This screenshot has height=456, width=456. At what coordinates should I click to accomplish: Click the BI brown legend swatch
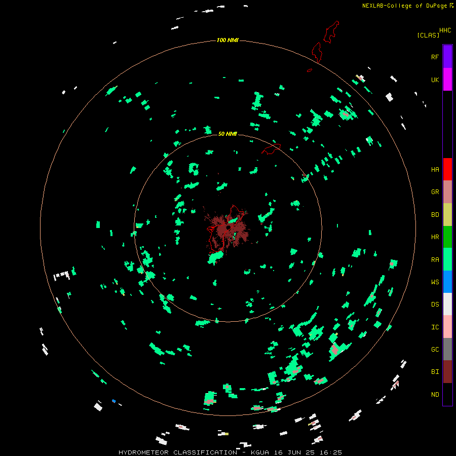point(447,372)
